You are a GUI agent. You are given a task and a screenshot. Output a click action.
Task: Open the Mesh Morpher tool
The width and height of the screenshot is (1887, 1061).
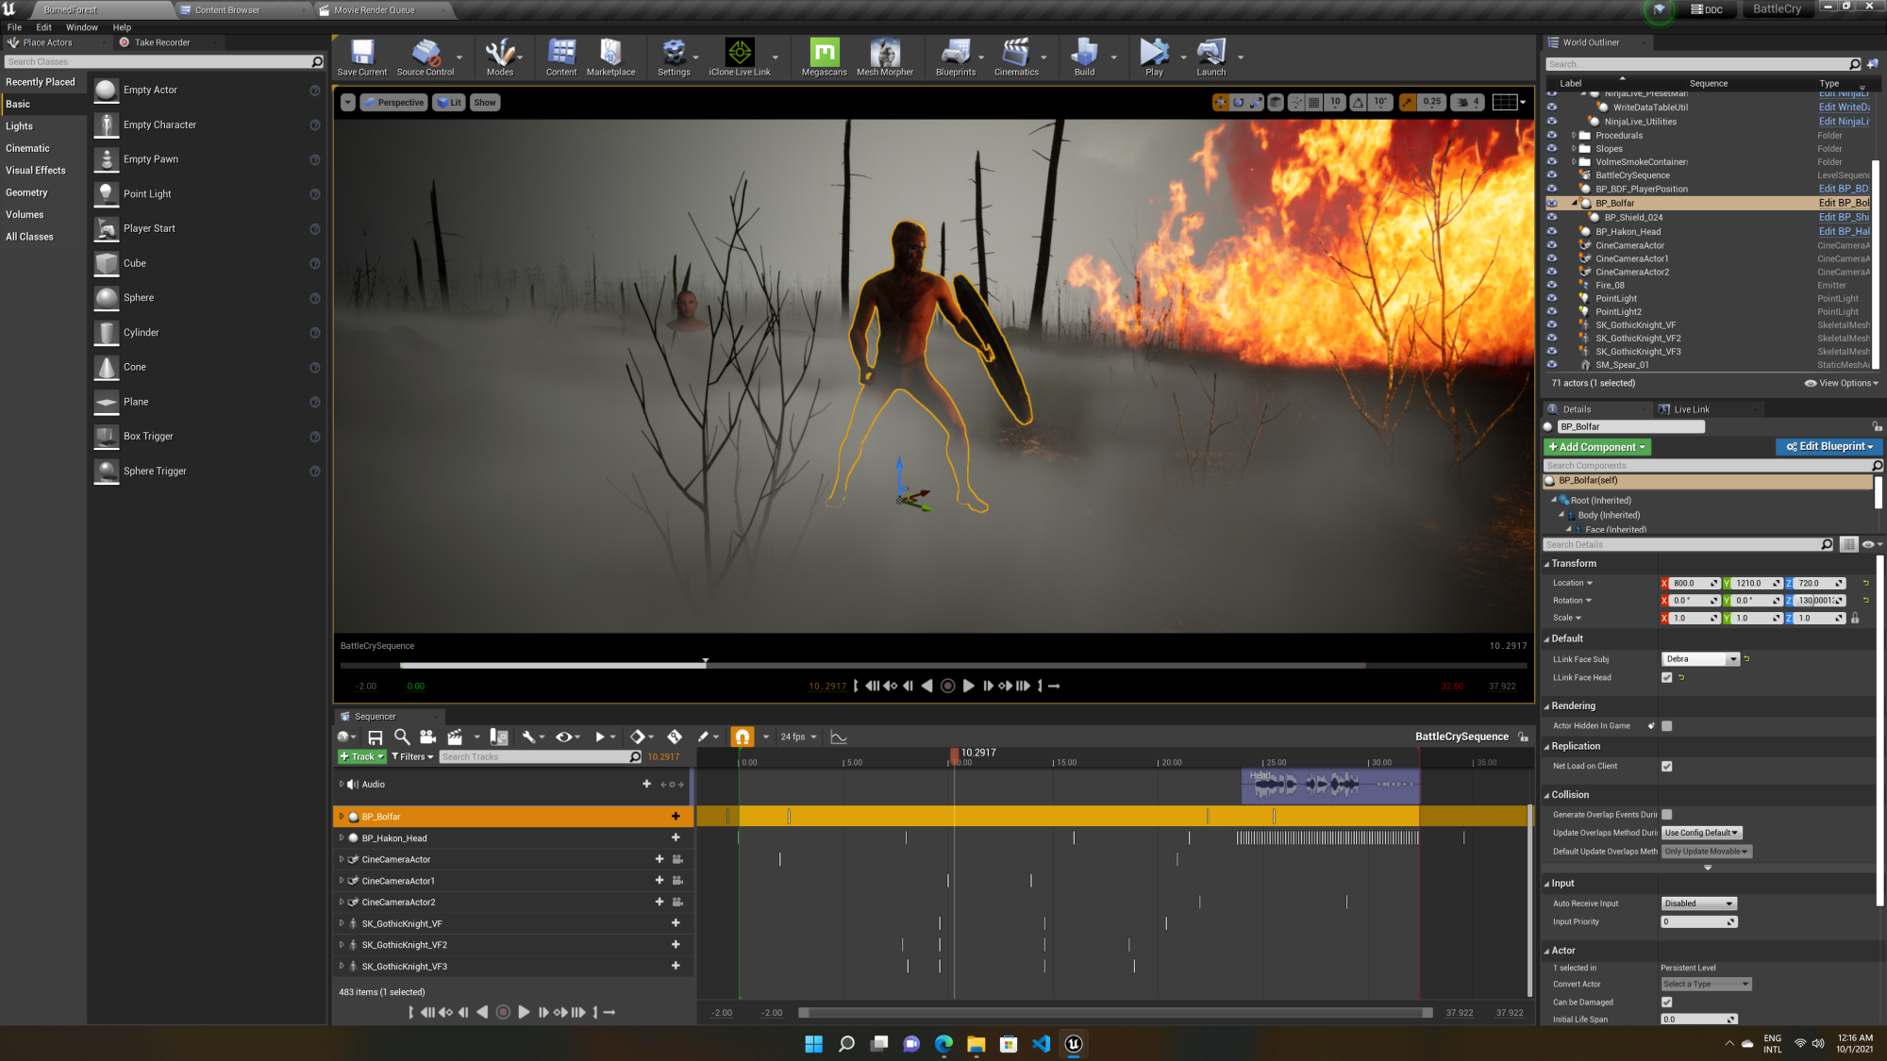pos(885,58)
